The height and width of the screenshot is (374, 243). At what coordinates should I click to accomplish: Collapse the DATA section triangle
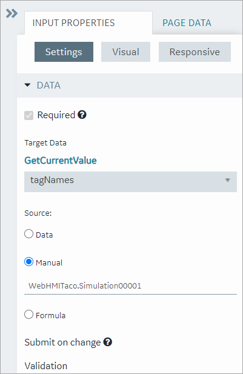(x=28, y=85)
